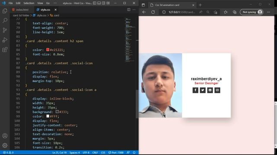Click the feedback icon in status bar

point(128,152)
